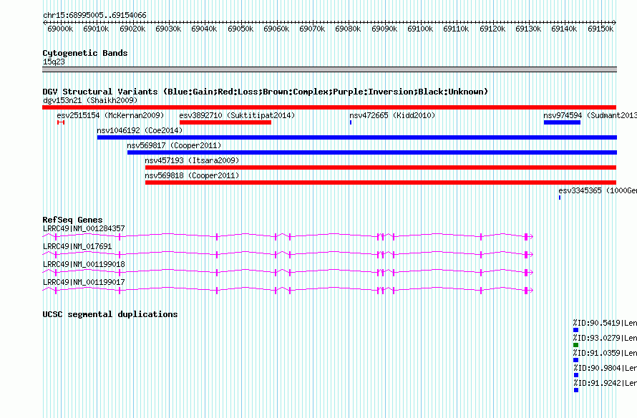Open LRRC49|NM_001284357 transcript label
Viewport: 637px width, 418px height.
coord(84,228)
